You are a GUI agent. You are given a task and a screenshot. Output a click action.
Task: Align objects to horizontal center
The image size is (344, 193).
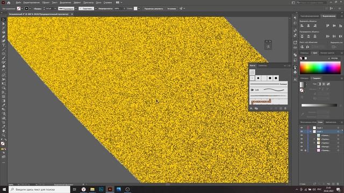pyautogui.click(x=309, y=26)
